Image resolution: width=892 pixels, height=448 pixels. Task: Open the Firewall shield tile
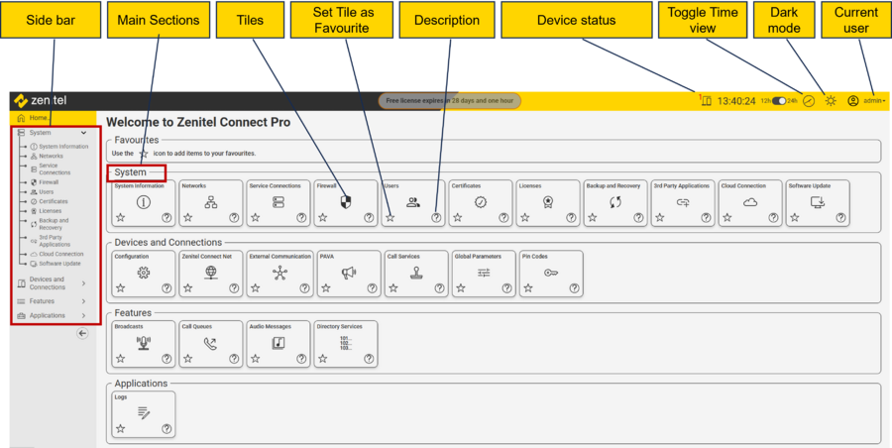point(346,203)
